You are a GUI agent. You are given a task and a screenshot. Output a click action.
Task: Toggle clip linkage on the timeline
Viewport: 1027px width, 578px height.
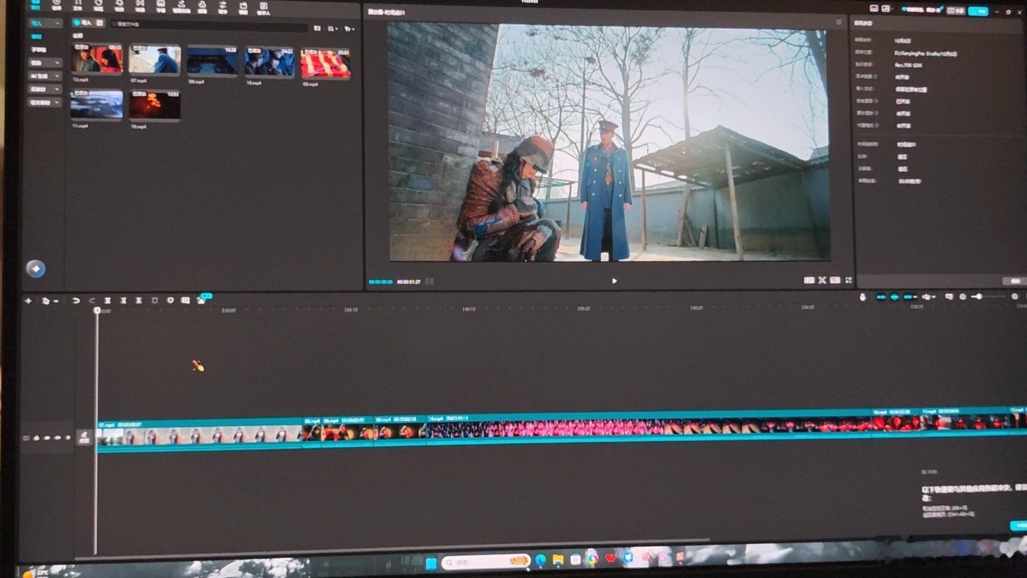909,297
